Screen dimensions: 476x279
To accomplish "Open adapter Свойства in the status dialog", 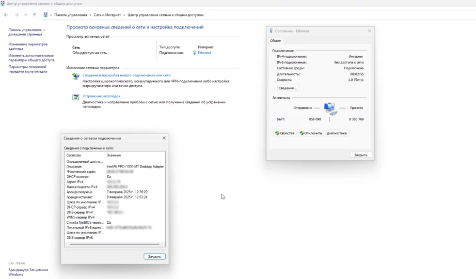I will [285, 133].
